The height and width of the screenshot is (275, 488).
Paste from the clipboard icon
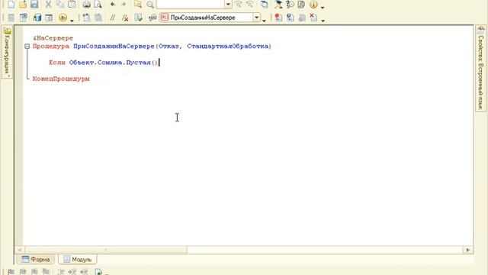[x=72, y=5]
